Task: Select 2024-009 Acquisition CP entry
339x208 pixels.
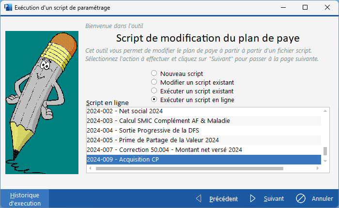Action: pyautogui.click(x=203, y=160)
